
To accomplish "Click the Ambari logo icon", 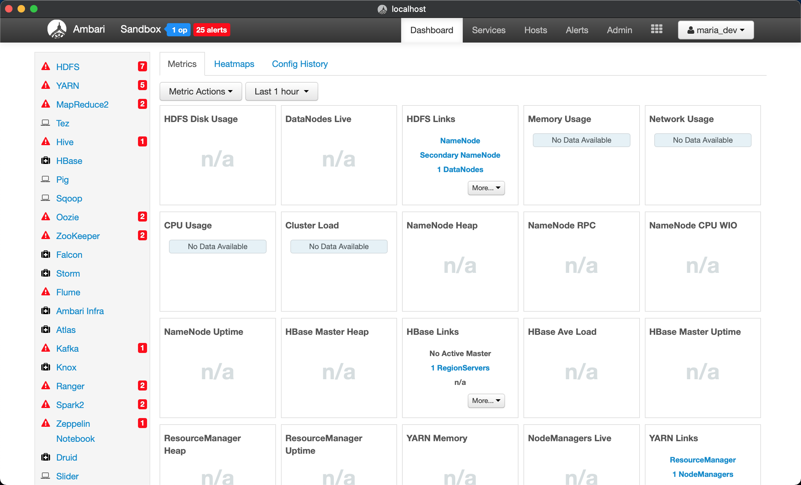I will (57, 29).
